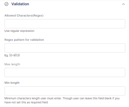The image size is (129, 107).
Task: Click the Allowed Characters(Regex) label
Action: (24, 16)
